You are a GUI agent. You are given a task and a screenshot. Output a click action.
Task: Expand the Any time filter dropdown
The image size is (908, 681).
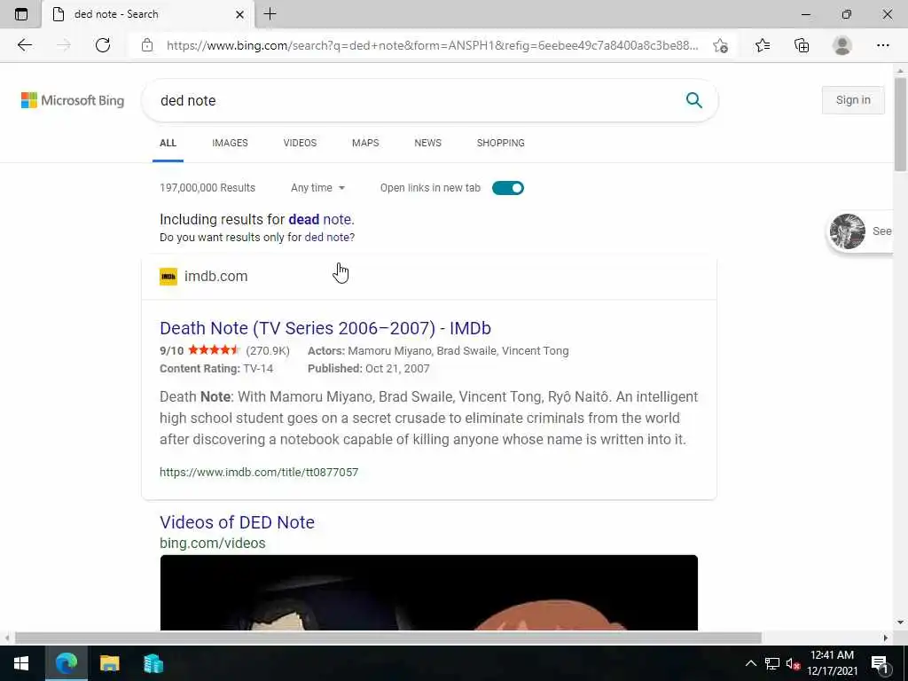tap(318, 188)
